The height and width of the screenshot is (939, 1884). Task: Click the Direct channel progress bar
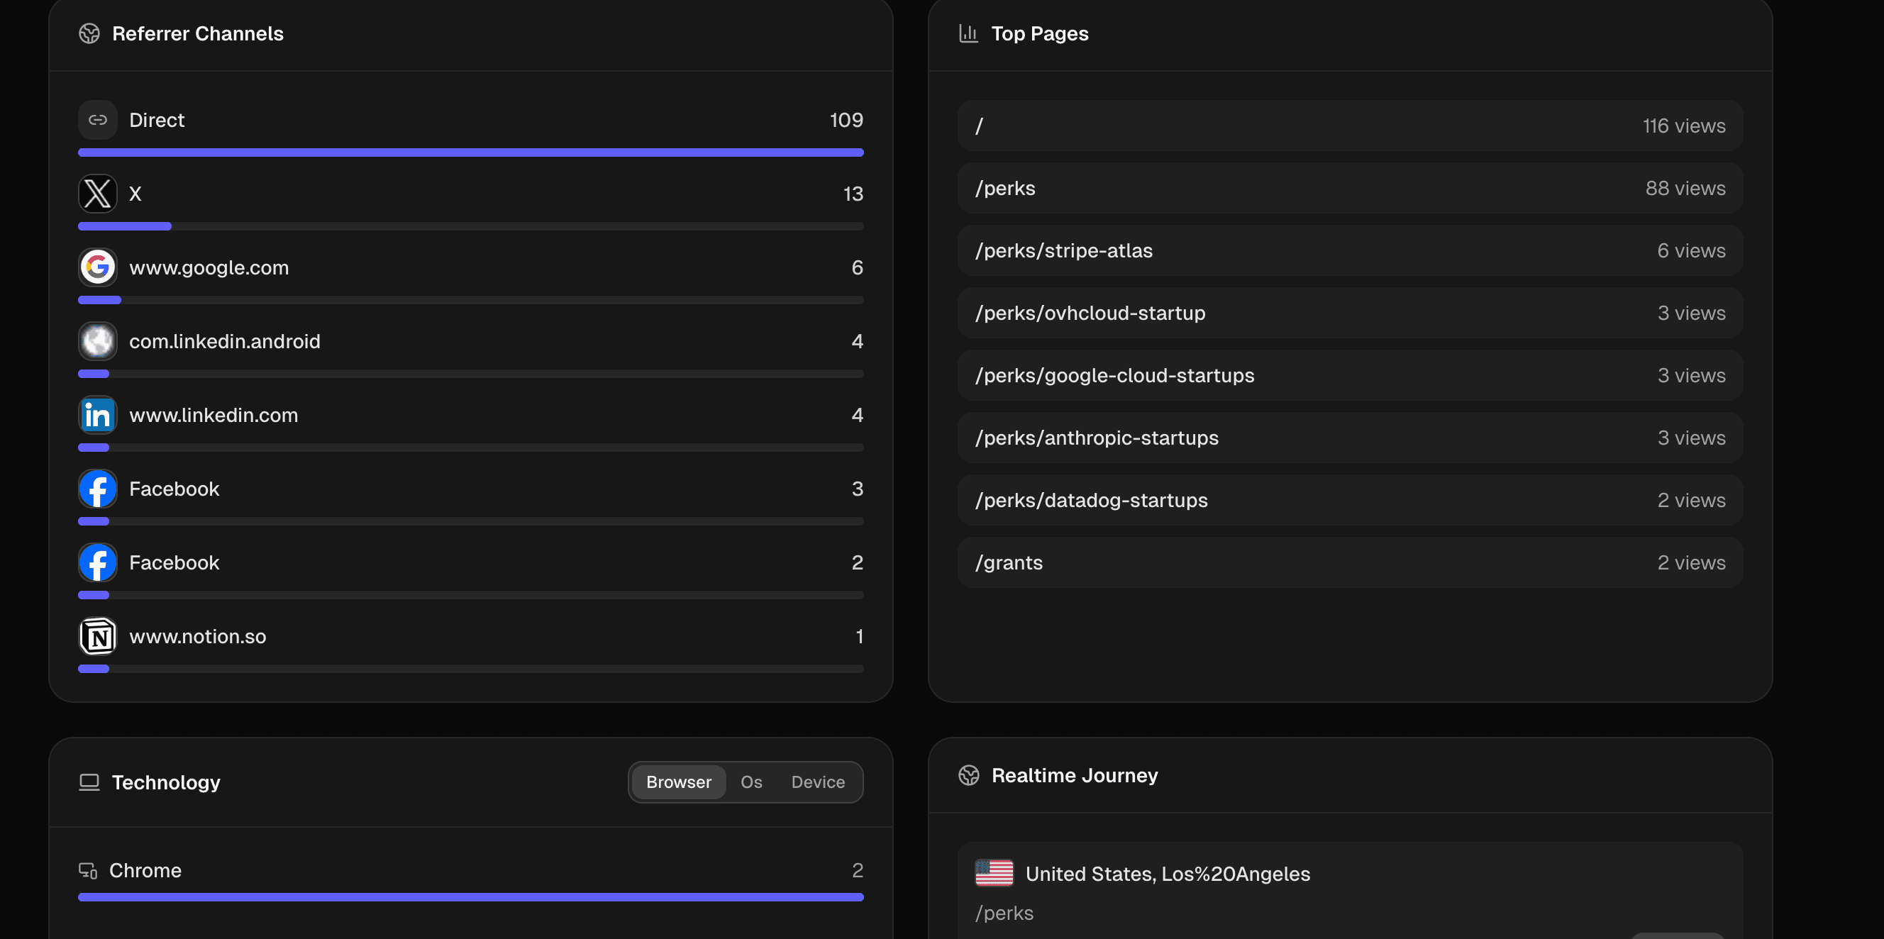pos(470,152)
